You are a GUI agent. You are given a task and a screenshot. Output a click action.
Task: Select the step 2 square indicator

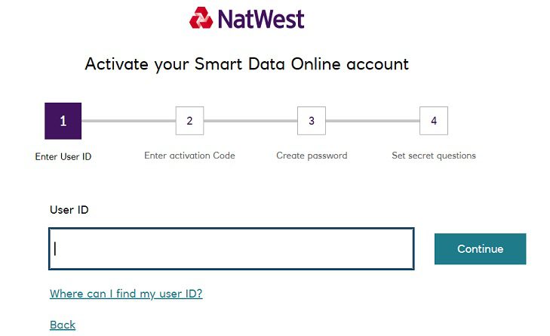pos(189,121)
